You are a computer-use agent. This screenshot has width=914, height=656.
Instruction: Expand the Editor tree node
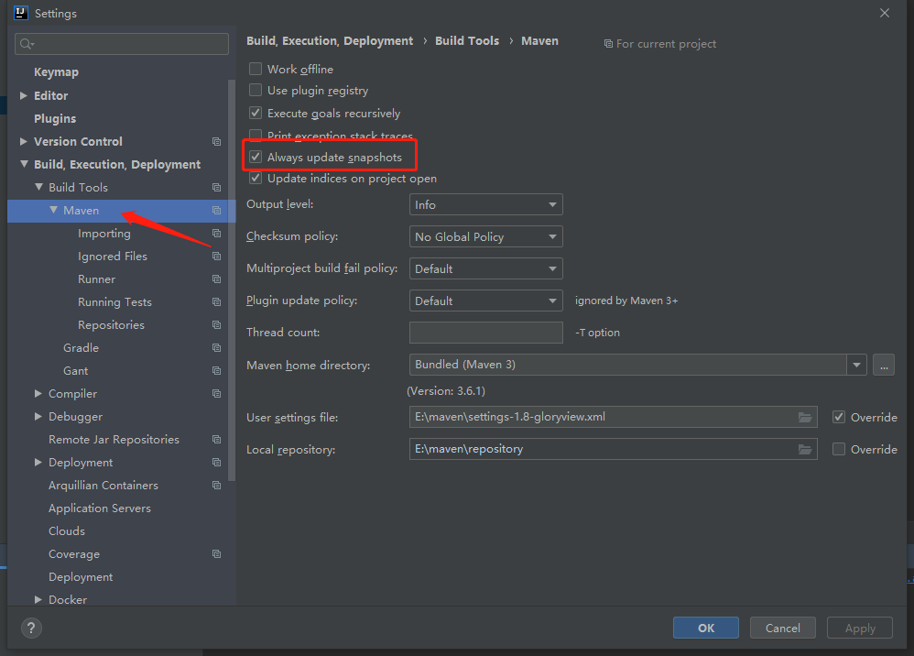(x=23, y=95)
